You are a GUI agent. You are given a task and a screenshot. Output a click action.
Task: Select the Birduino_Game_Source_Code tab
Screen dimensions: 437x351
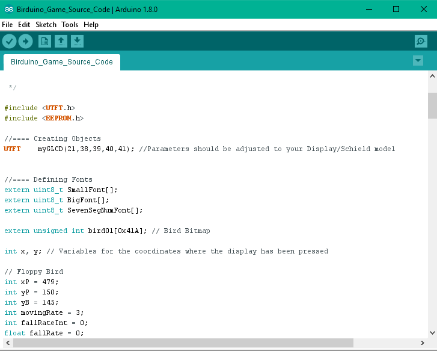(62, 62)
